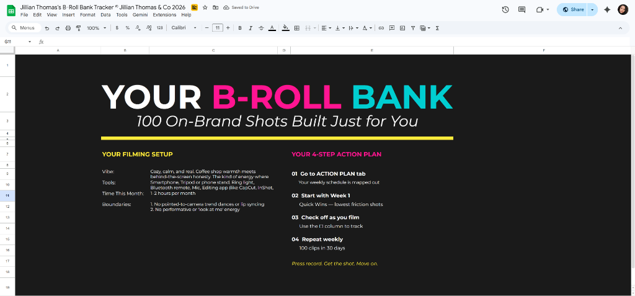
Task: Open the Calibri font dropdown
Action: coord(184,28)
